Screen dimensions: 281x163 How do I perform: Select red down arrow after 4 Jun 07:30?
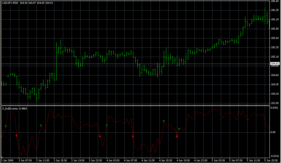click(x=133, y=136)
